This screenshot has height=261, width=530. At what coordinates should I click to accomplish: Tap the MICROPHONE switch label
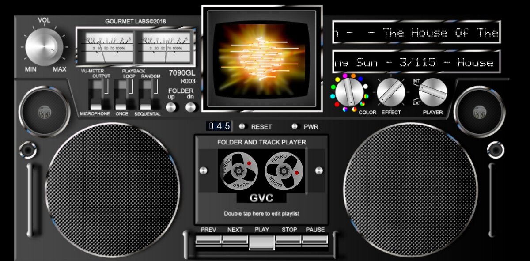tap(95, 114)
